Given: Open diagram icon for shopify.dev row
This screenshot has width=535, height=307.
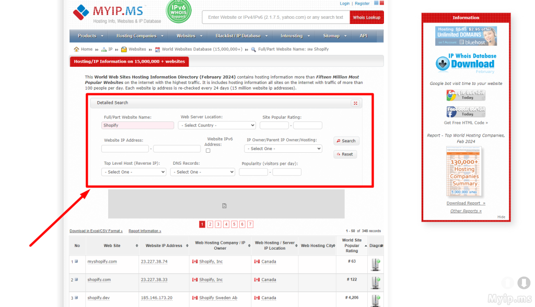Looking at the screenshot, I should click(376, 301).
